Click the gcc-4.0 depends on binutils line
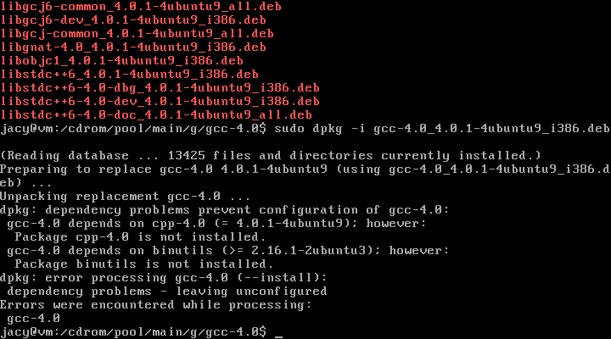 point(228,251)
